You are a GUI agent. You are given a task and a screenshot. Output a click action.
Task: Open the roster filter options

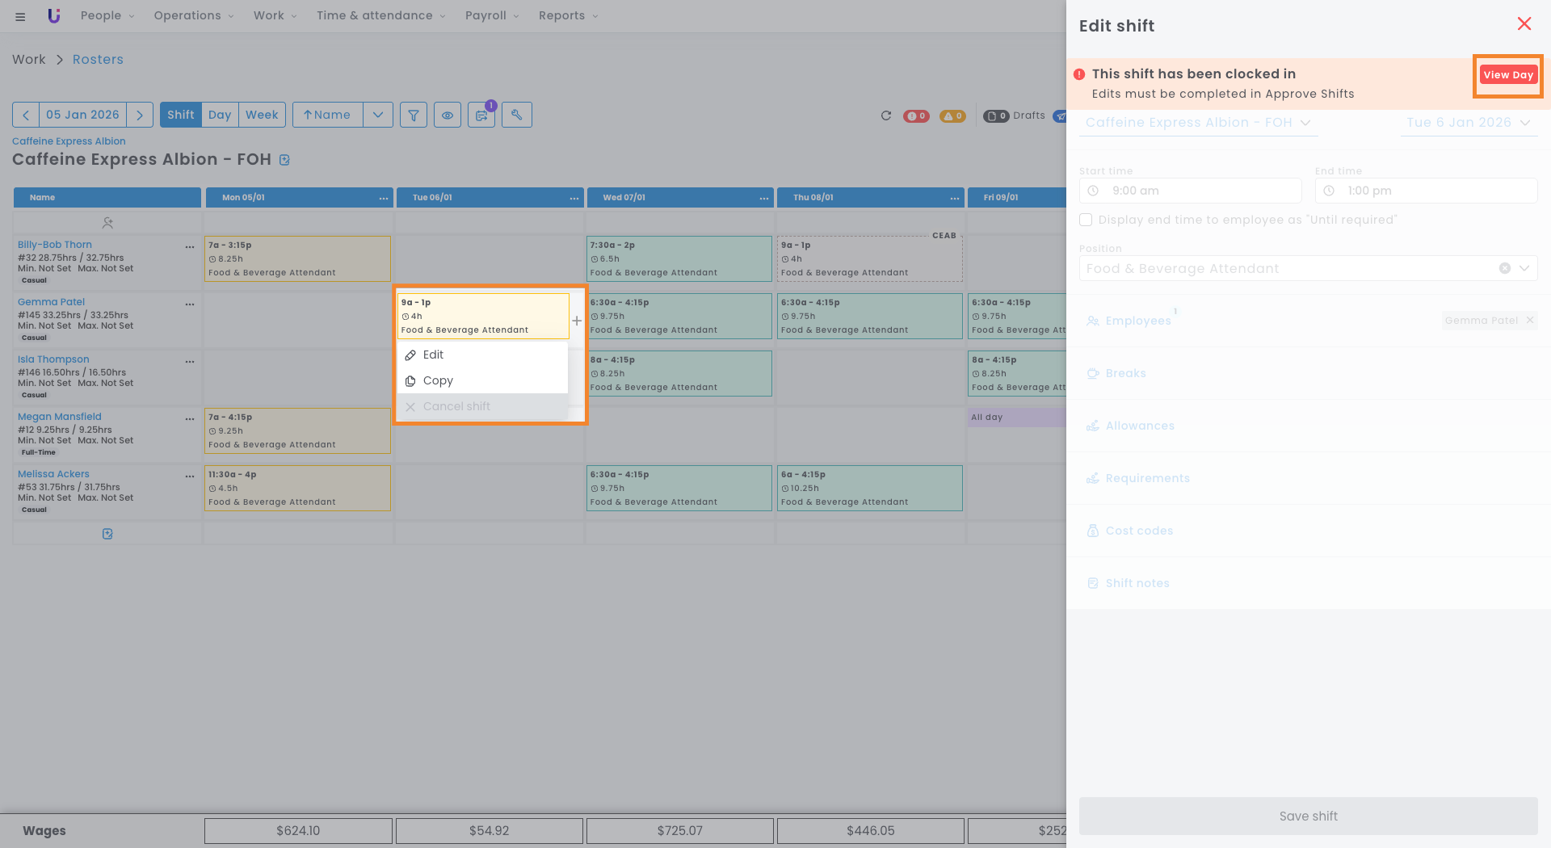(x=413, y=115)
